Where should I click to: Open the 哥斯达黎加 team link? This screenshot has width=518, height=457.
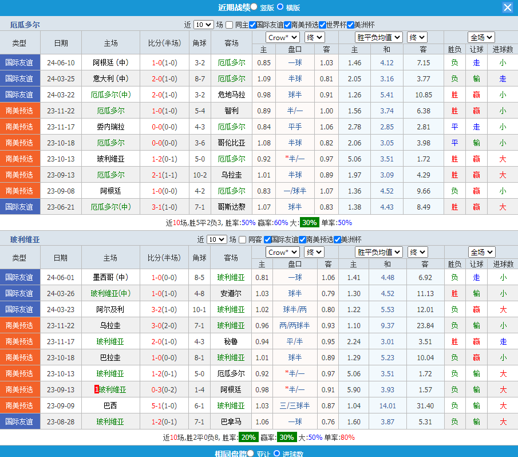pyautogui.click(x=231, y=207)
